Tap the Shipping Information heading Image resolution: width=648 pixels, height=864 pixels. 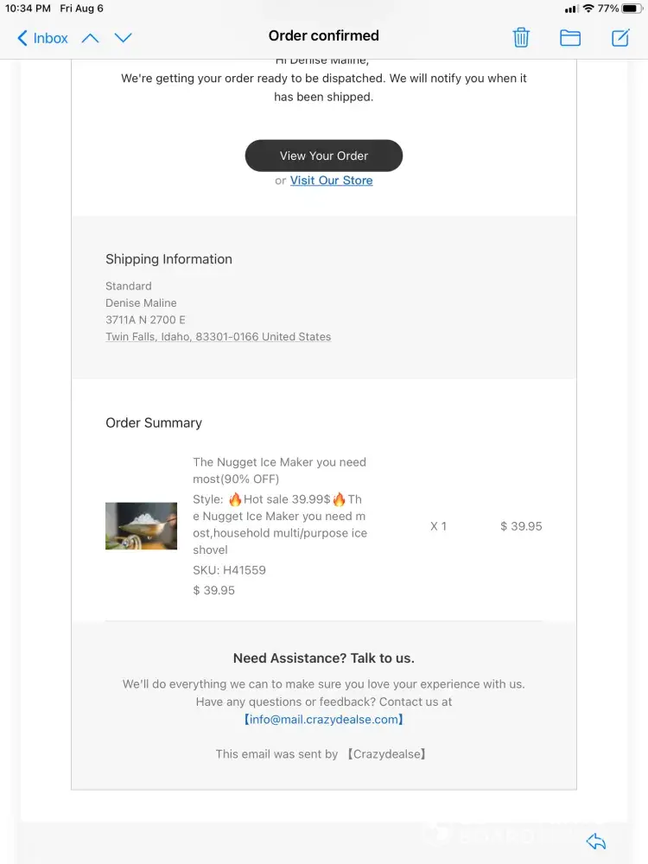[x=168, y=259]
